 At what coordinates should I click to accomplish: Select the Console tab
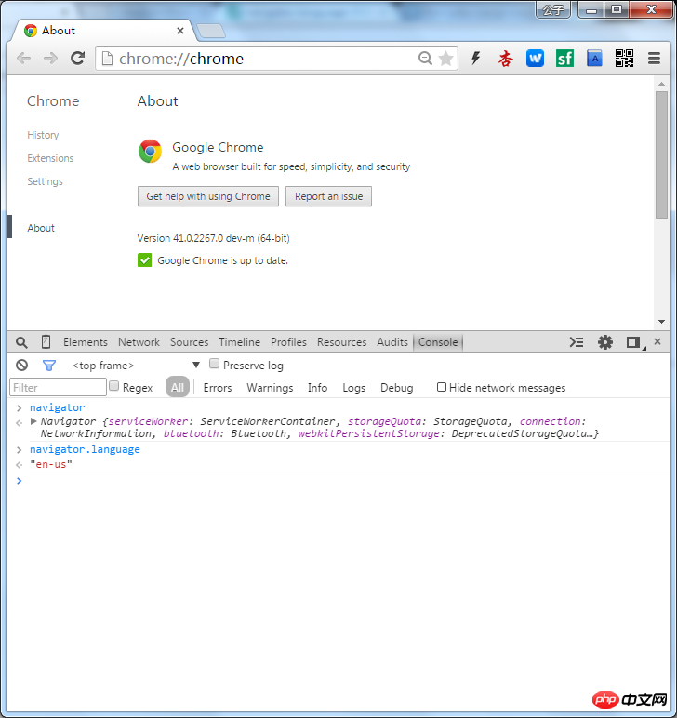(x=438, y=342)
